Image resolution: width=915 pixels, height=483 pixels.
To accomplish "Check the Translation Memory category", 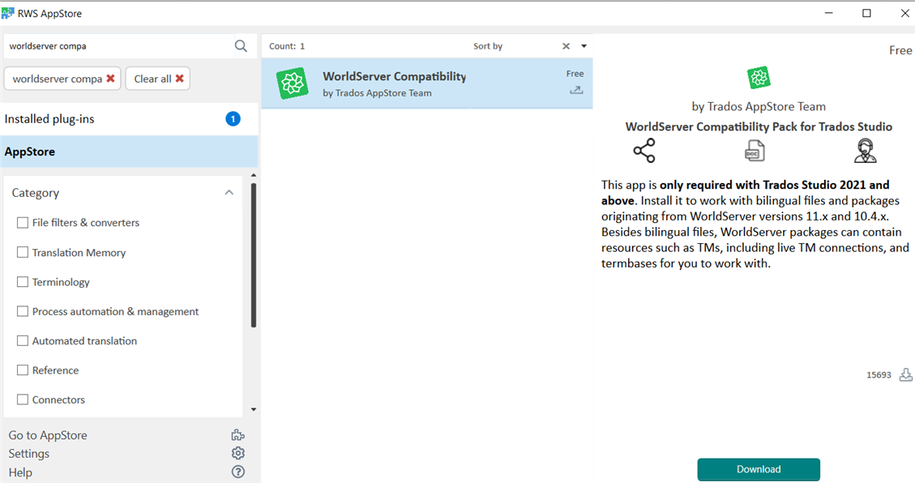I will click(23, 253).
